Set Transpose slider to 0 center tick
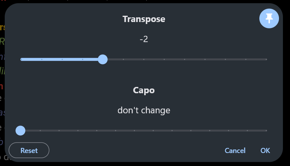 [x=144, y=59]
